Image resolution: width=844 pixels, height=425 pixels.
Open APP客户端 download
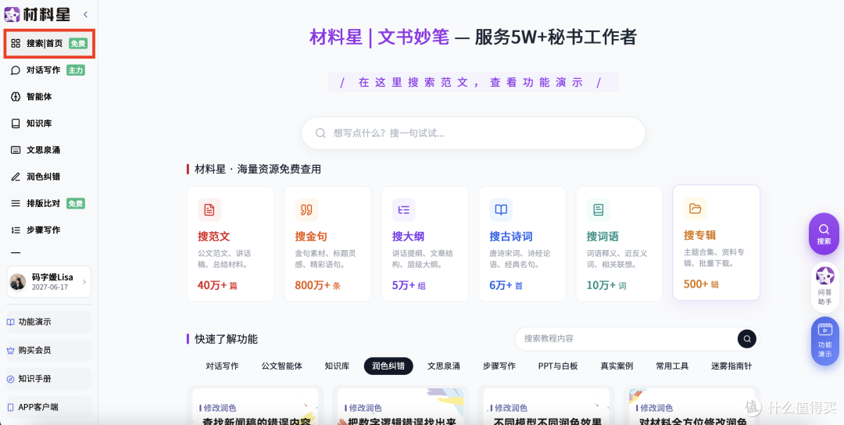click(49, 407)
